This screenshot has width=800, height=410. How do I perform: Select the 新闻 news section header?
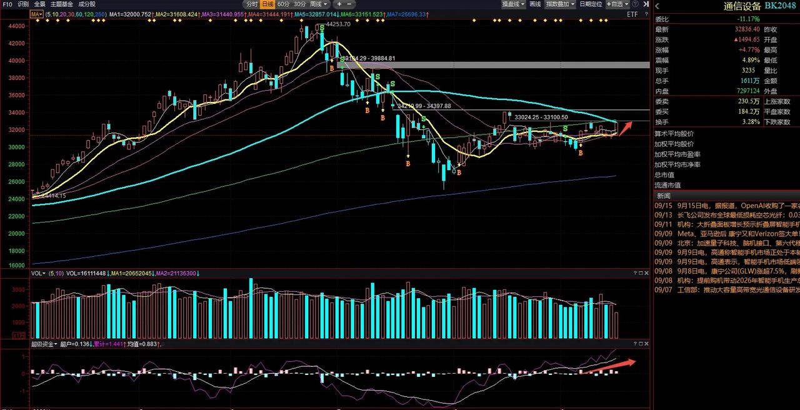point(664,196)
